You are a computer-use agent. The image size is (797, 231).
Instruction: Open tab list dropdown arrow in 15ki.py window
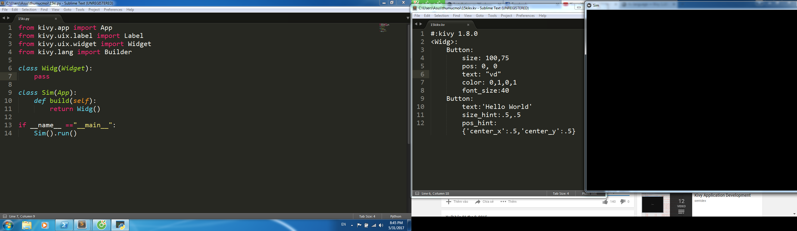click(408, 18)
